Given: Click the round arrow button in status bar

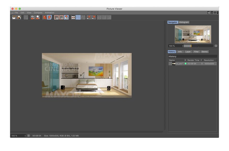Looking at the screenshot, I should pos(29,136).
